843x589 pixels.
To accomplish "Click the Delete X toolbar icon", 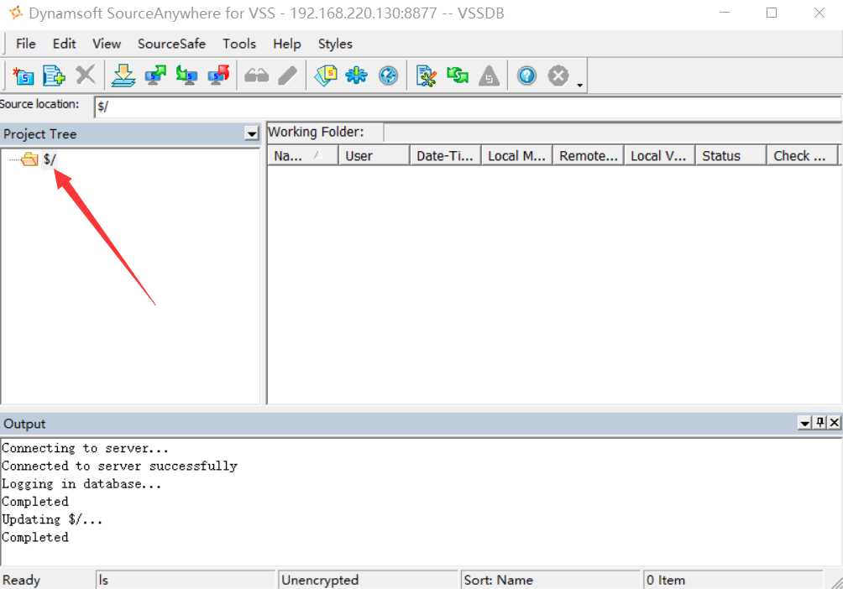I will coord(86,75).
